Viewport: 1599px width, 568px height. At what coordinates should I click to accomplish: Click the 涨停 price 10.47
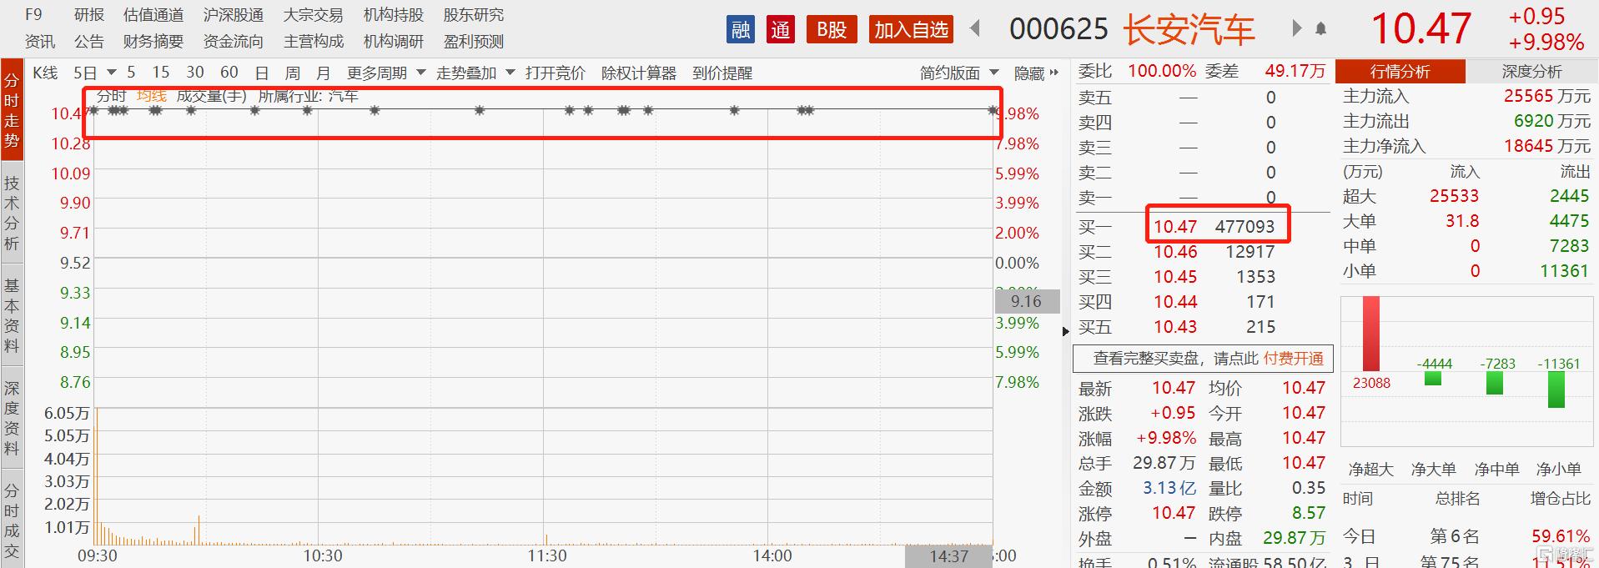(x=1174, y=513)
